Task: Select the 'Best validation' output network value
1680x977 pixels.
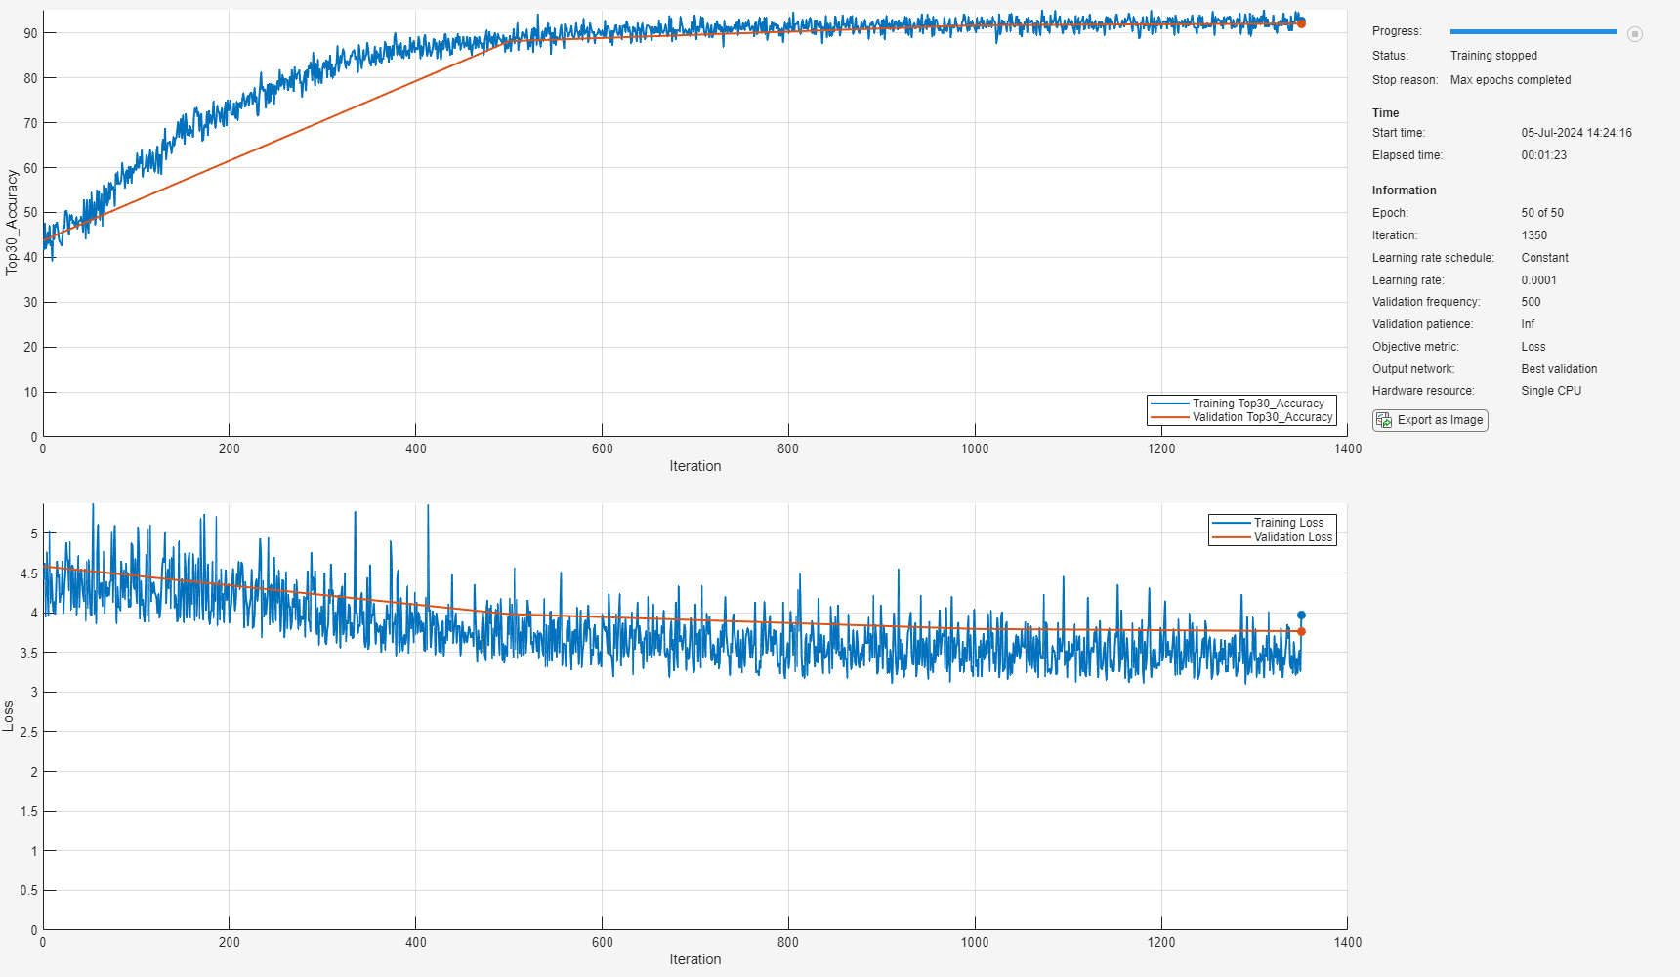Action: click(1559, 369)
